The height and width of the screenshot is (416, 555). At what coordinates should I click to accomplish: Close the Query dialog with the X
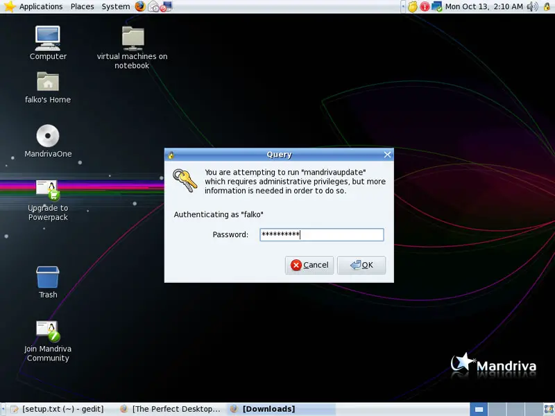point(387,155)
